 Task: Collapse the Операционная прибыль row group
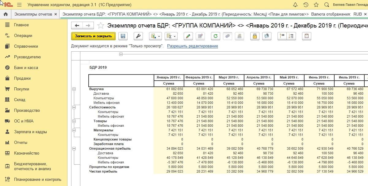(74, 148)
